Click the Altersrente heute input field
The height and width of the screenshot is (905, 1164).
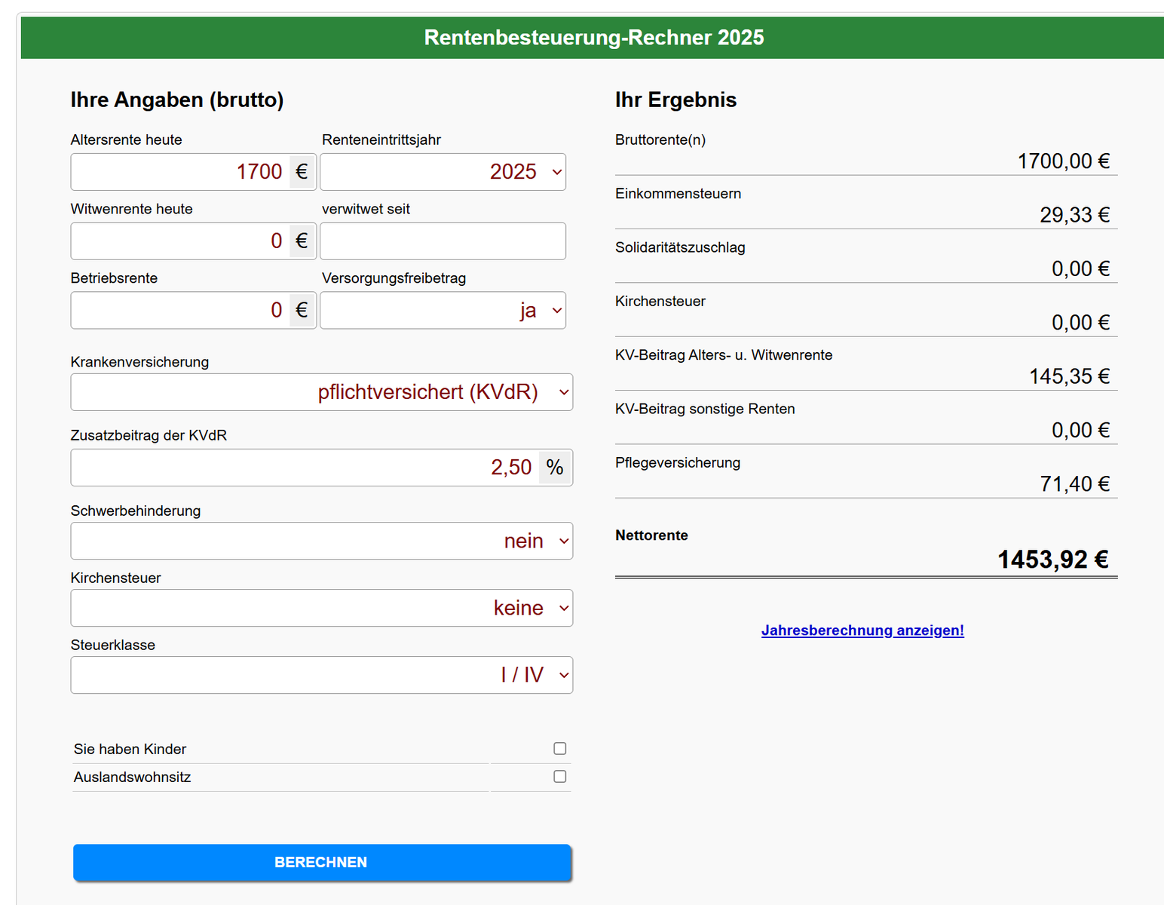tap(181, 172)
